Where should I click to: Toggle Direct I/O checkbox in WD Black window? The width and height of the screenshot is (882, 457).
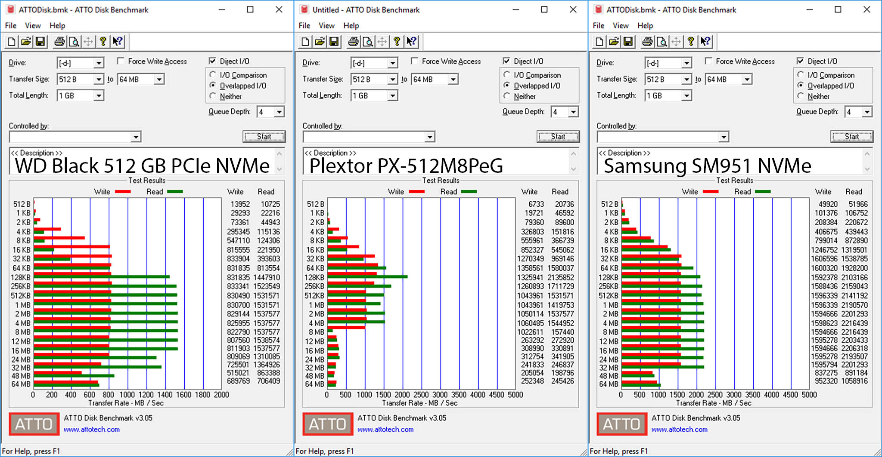pos(212,61)
